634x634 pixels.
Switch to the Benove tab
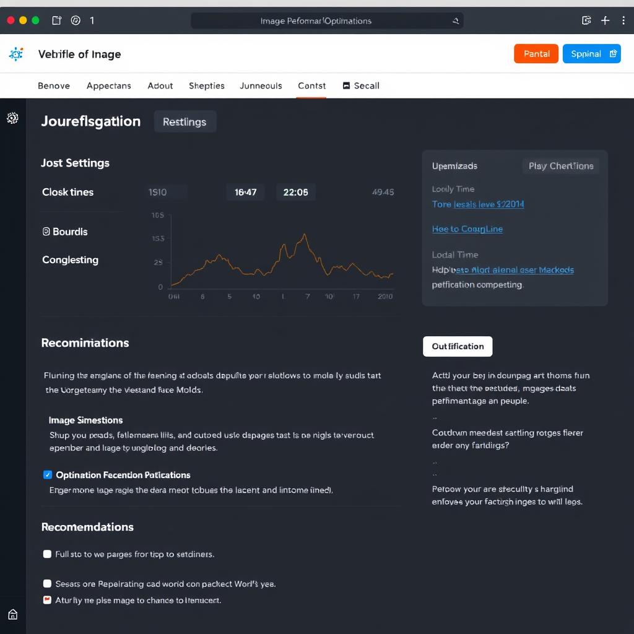point(54,85)
